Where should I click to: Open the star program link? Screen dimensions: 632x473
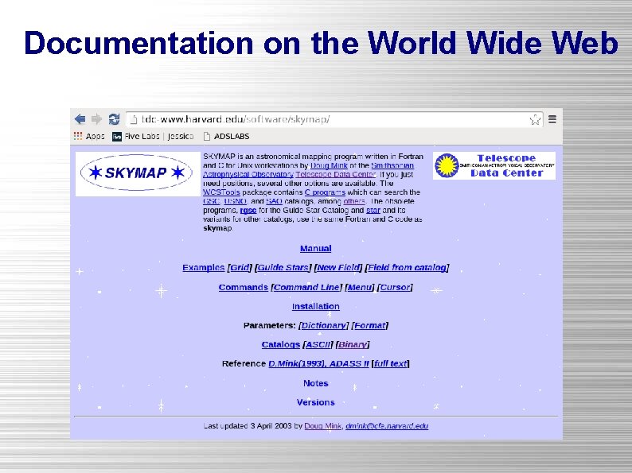click(x=373, y=211)
